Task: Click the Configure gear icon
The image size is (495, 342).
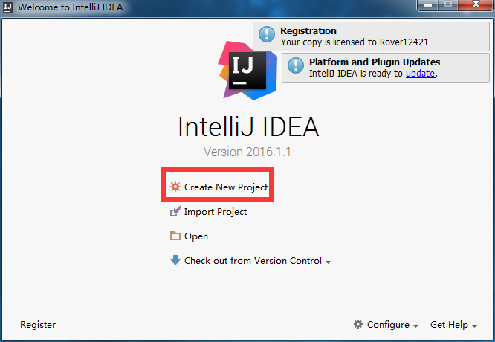Action: pyautogui.click(x=358, y=324)
